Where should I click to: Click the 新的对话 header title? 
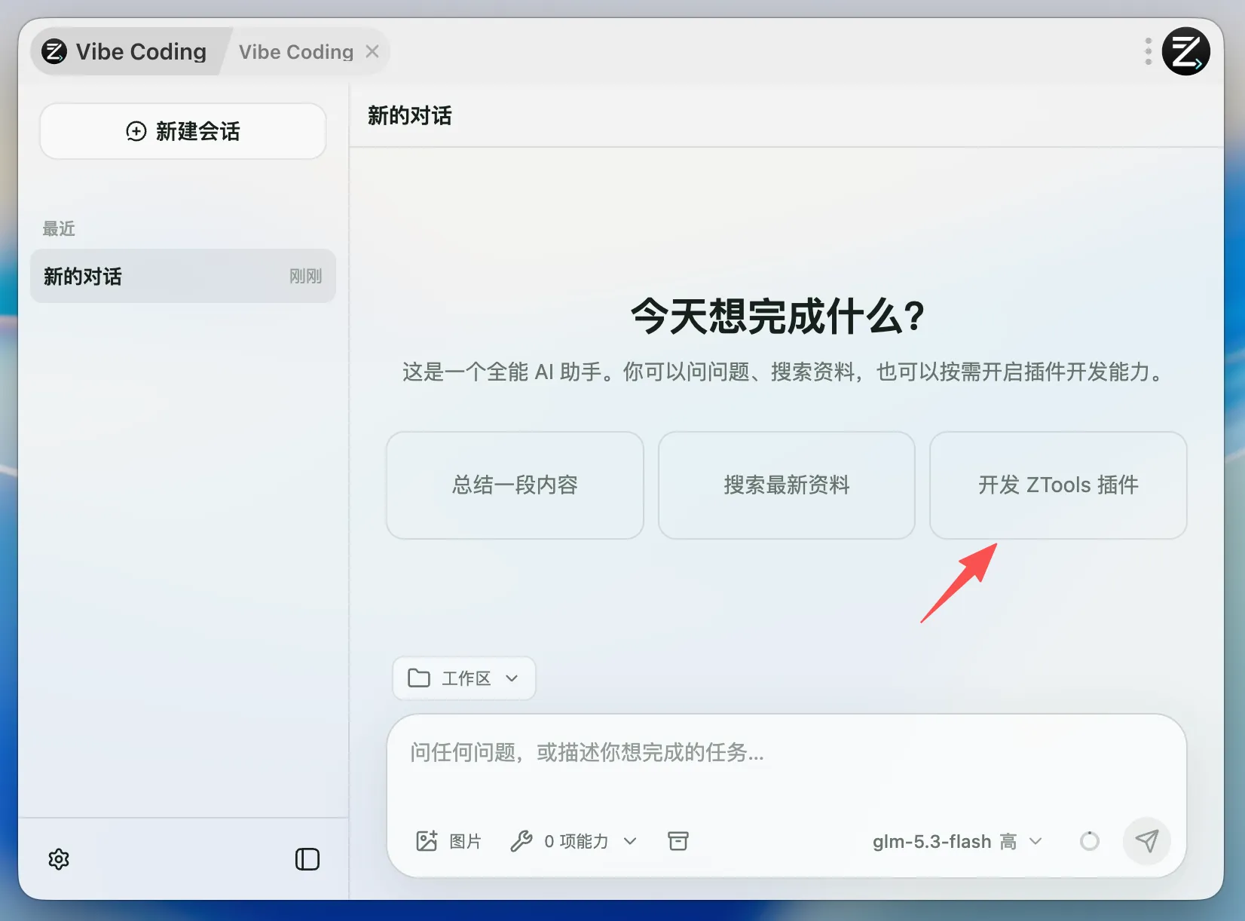click(410, 115)
